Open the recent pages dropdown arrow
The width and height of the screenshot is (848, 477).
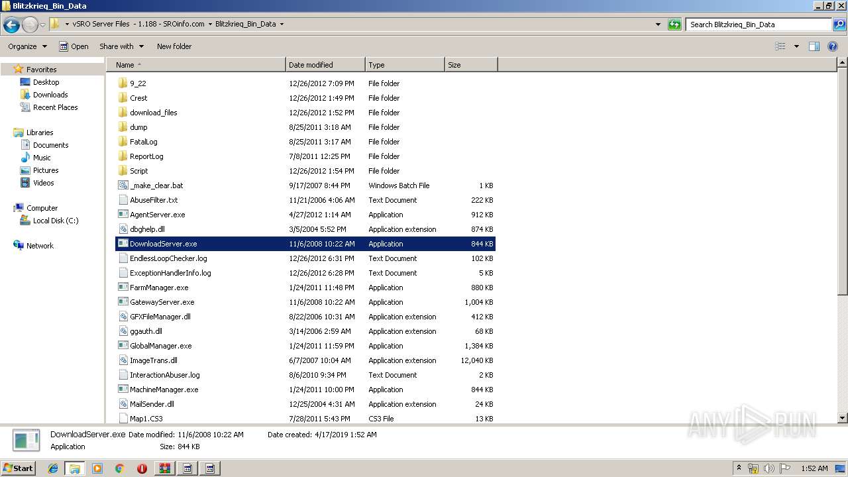tap(43, 25)
